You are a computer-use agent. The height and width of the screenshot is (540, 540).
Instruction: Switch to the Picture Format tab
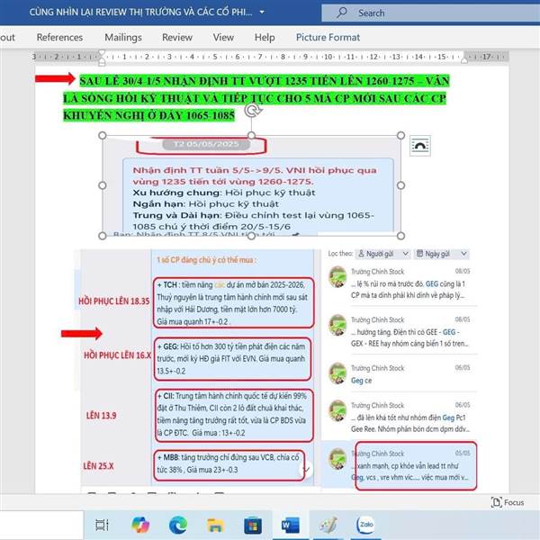(x=328, y=37)
